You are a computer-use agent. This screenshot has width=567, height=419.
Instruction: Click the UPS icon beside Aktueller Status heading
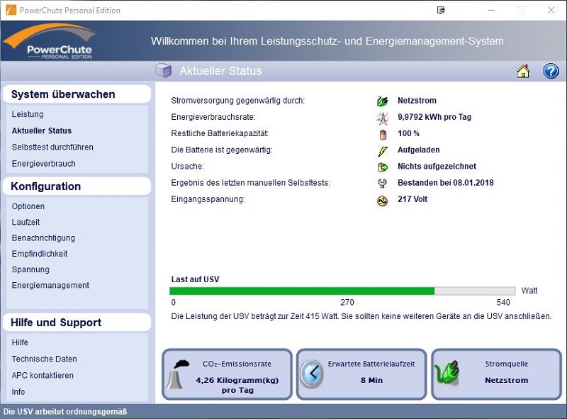(164, 70)
